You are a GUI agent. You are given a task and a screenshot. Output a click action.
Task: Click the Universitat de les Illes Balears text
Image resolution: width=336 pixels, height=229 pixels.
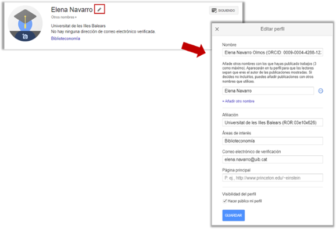(x=78, y=26)
